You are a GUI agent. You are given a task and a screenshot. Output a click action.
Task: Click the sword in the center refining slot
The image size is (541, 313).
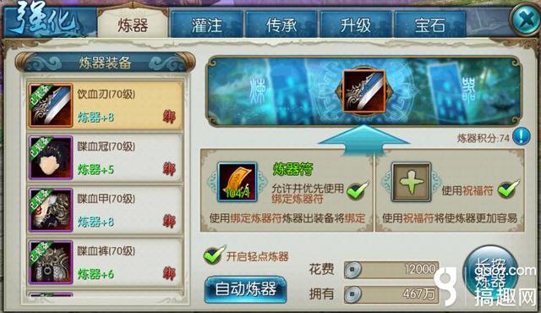(x=364, y=91)
